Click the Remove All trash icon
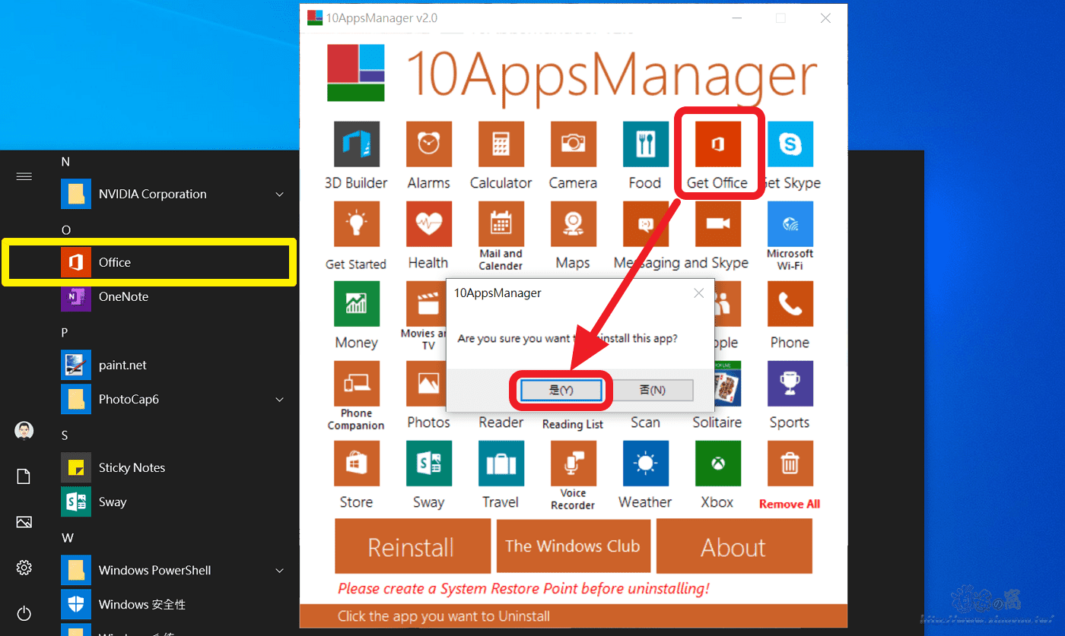This screenshot has height=636, width=1065. (790, 463)
